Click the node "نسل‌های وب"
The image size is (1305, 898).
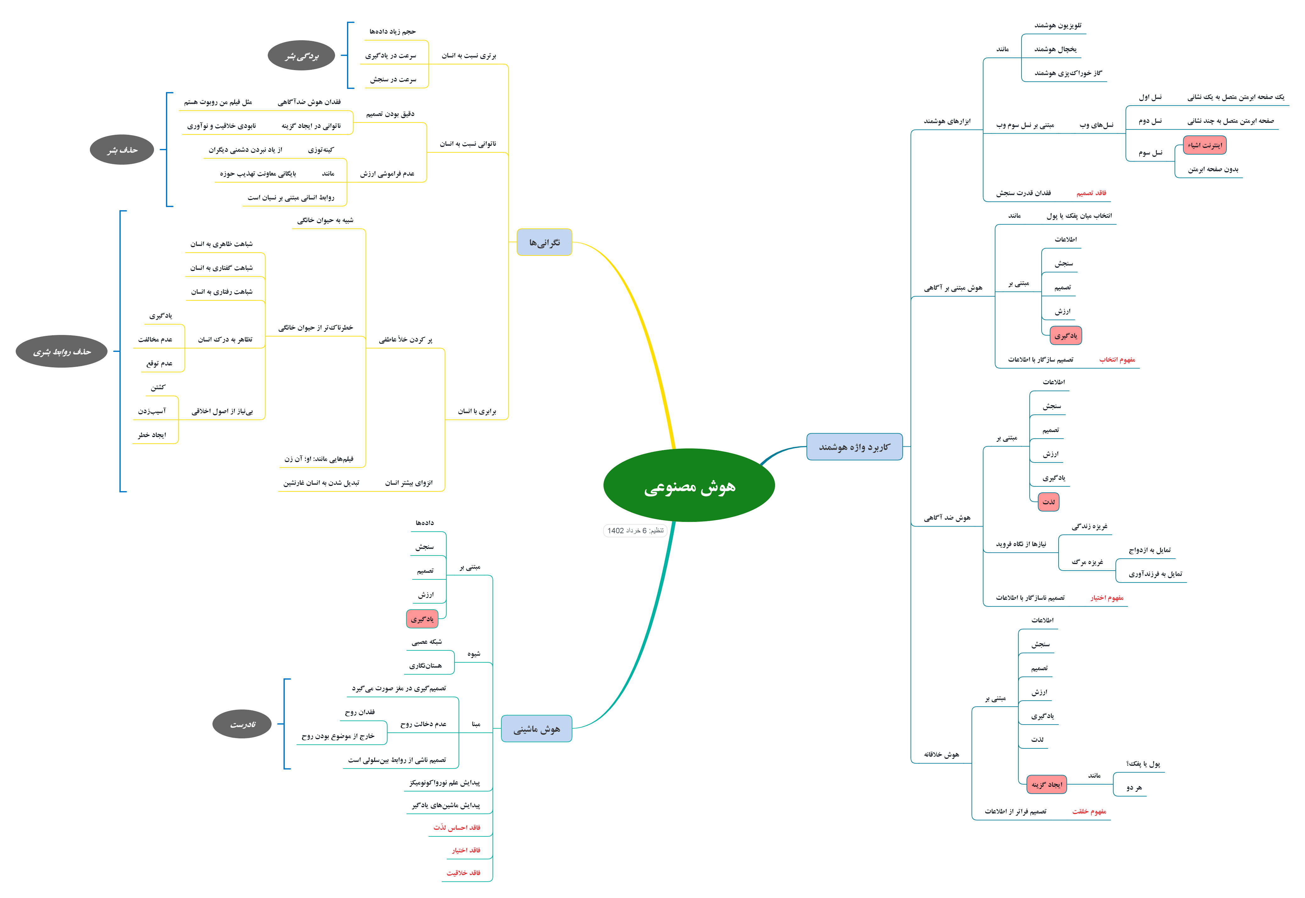(x=1096, y=125)
